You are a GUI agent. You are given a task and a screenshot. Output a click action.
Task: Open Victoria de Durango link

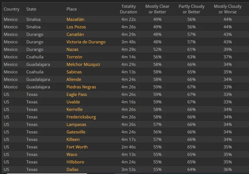pyautogui.click(x=86, y=42)
